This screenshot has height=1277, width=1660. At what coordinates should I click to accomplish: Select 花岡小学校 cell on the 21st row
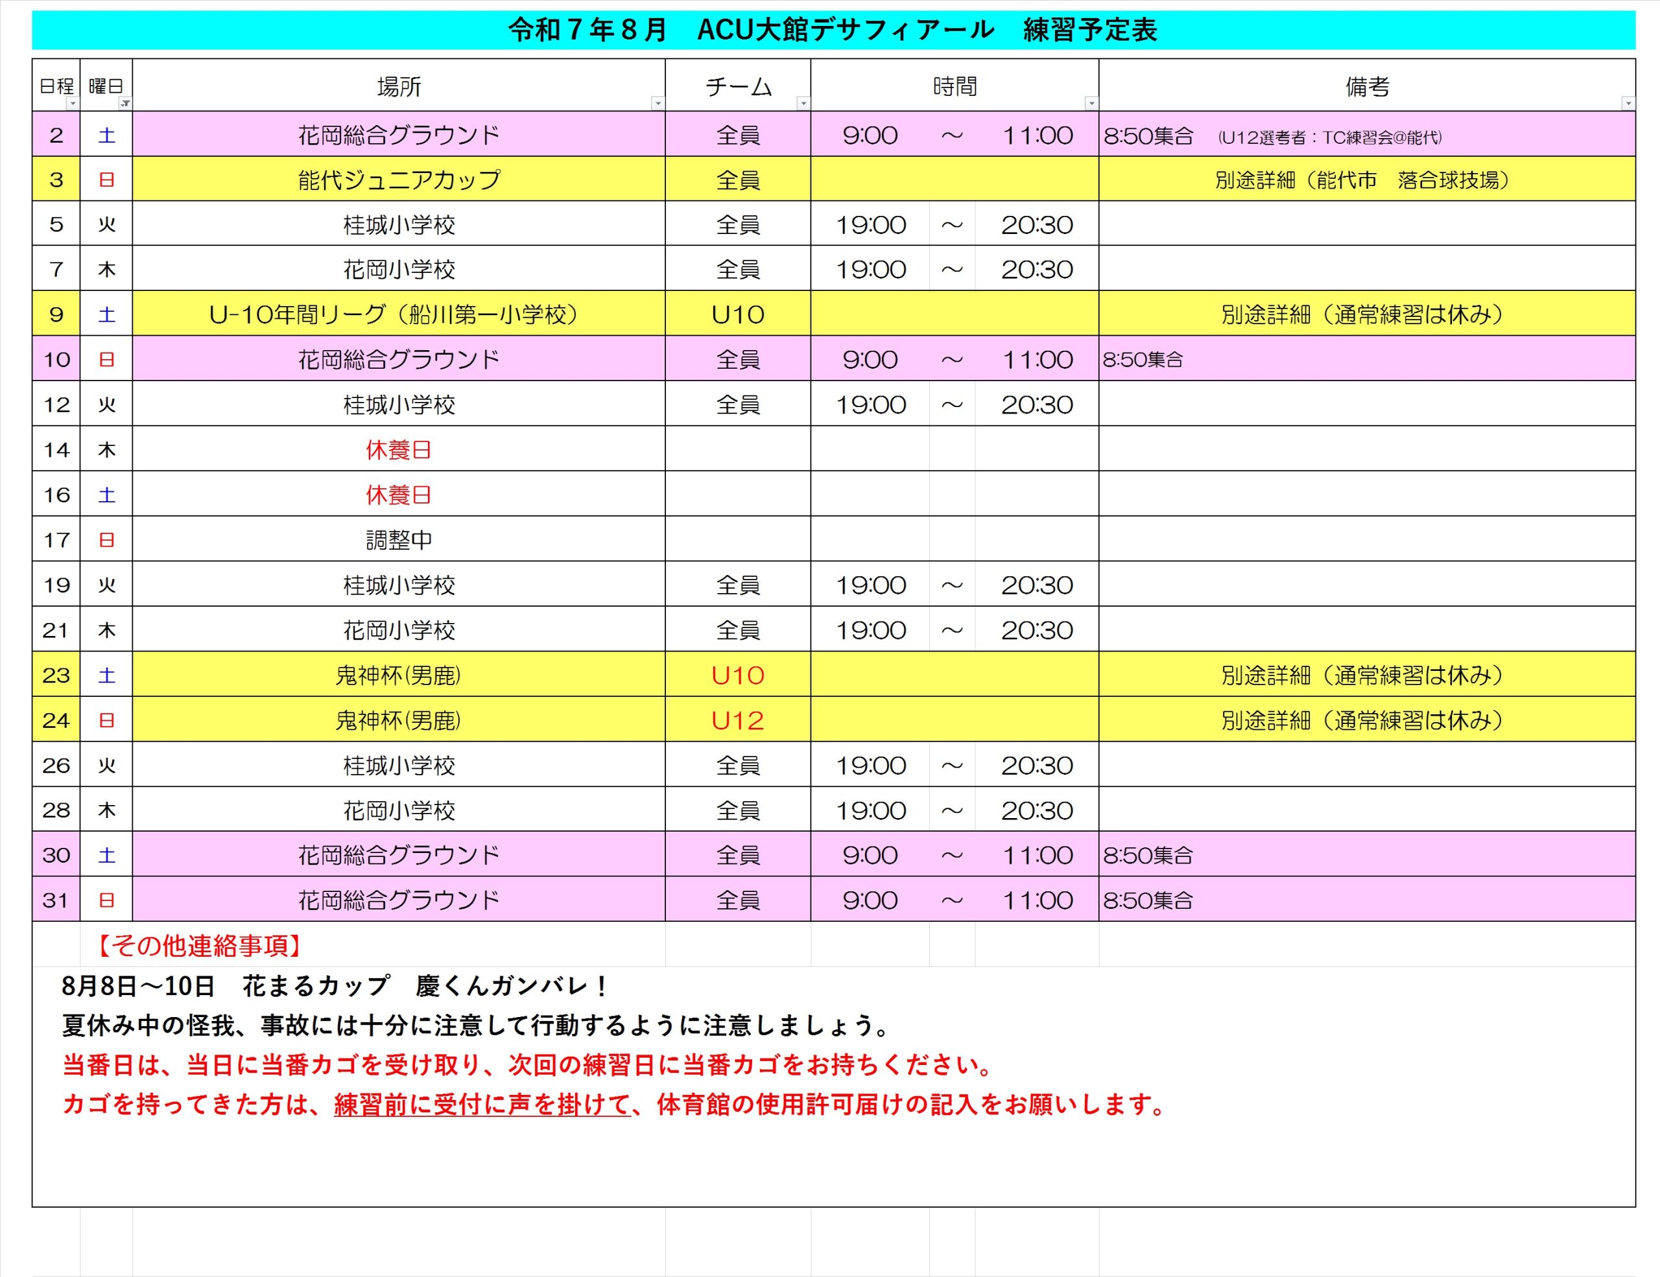pos(399,629)
